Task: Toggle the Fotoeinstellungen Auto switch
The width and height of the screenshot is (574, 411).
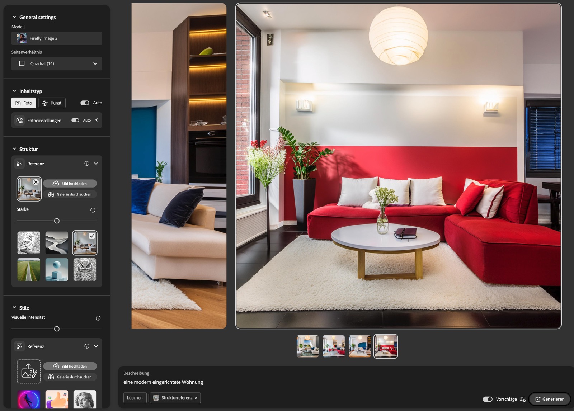Action: point(75,120)
